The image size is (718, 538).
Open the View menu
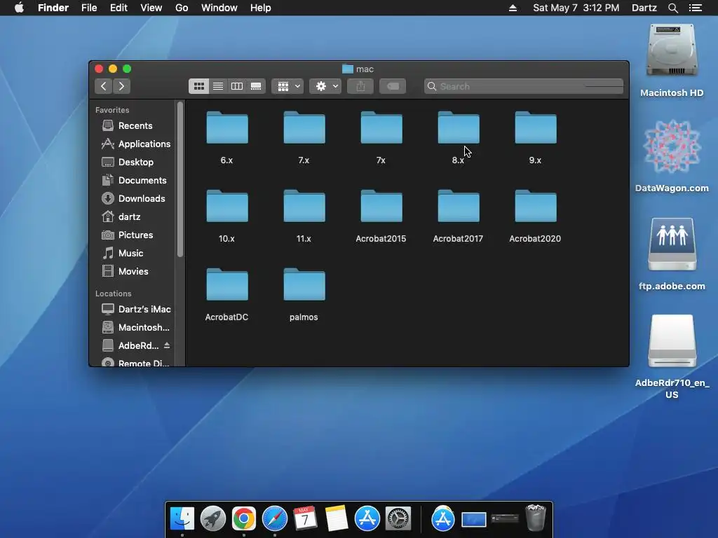point(151,8)
